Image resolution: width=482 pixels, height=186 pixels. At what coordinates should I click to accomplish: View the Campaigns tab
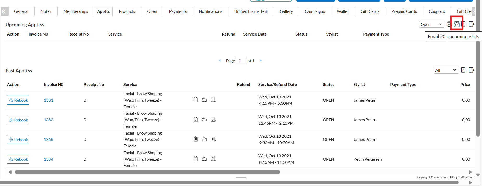315,11
